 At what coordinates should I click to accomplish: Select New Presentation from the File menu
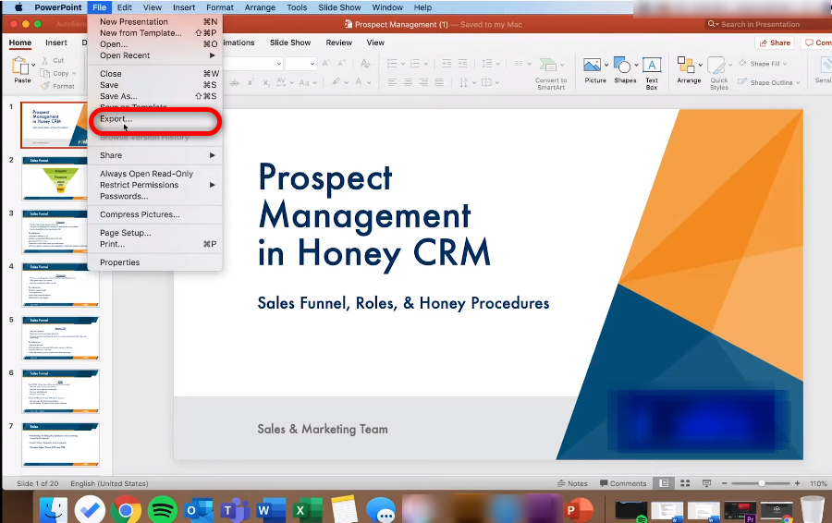click(x=155, y=22)
